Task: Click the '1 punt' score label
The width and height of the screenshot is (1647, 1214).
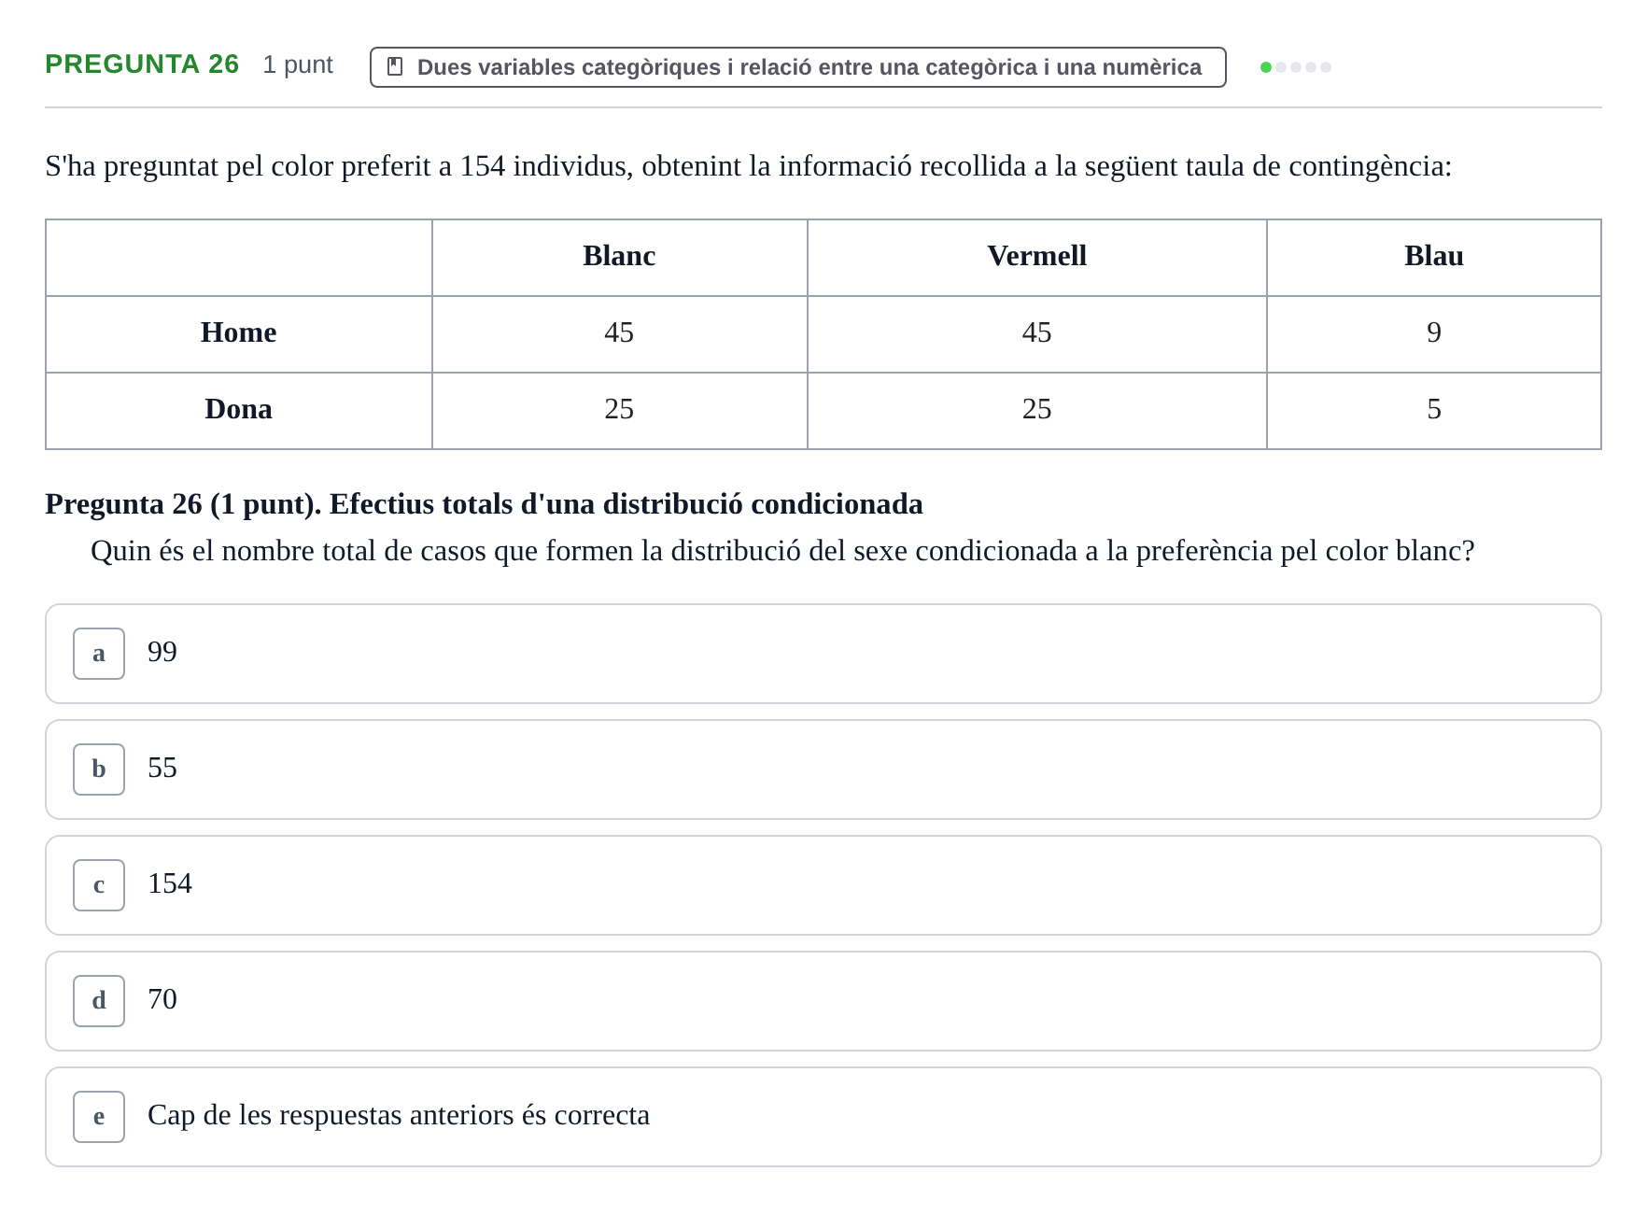Action: coord(298,64)
